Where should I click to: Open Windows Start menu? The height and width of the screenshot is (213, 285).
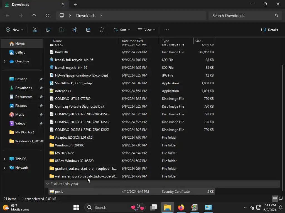[76, 207]
